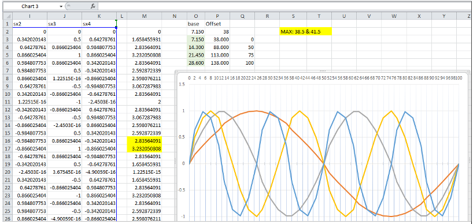The image size is (473, 224).
Task: Select column W header
Action: [x=394, y=16]
